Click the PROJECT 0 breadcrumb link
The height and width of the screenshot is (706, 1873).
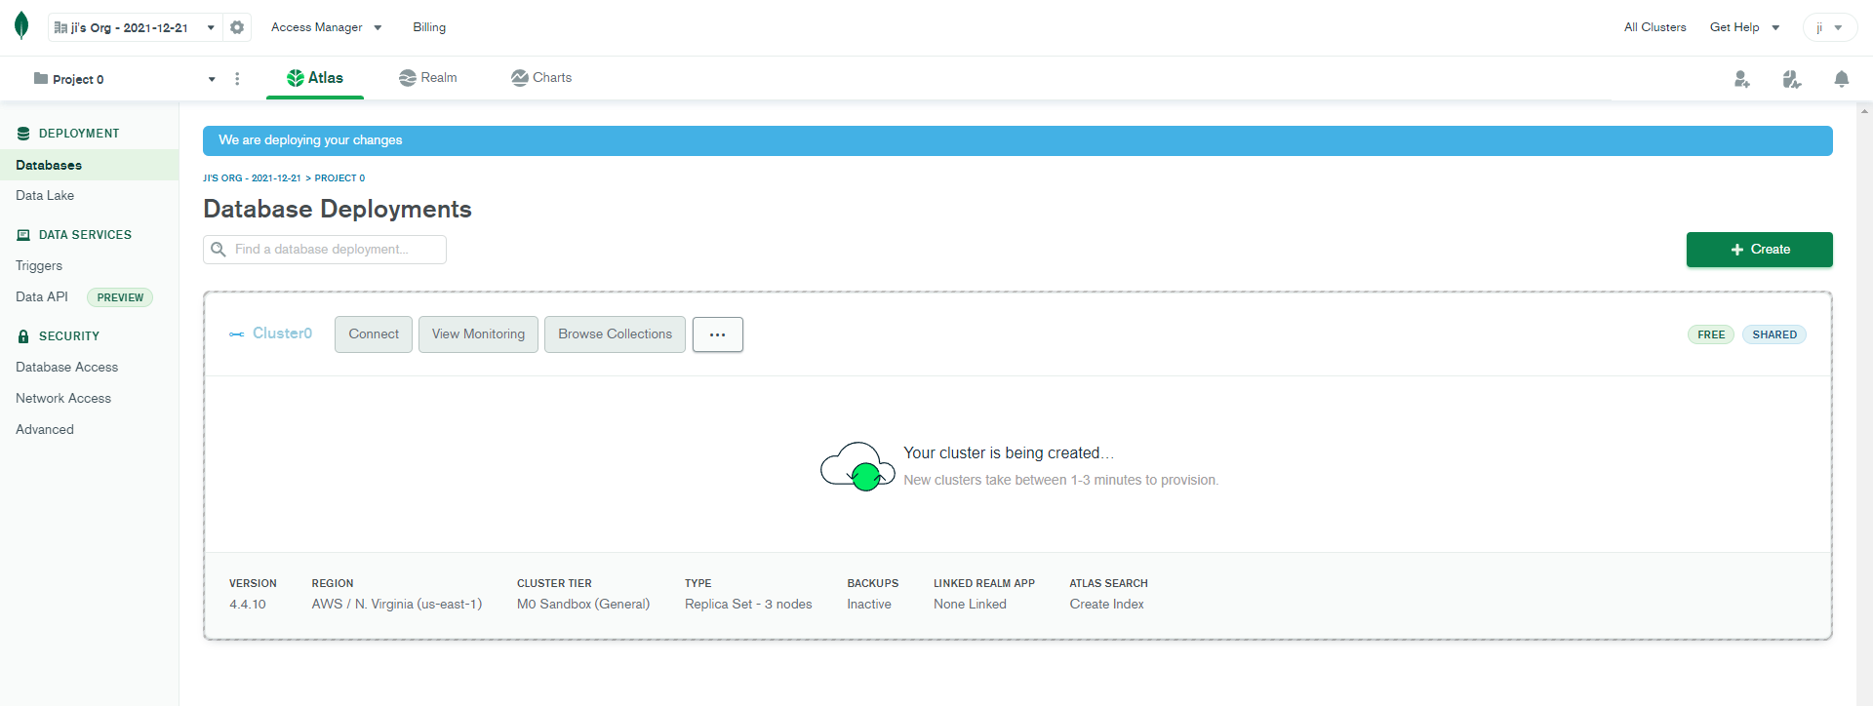(x=339, y=178)
